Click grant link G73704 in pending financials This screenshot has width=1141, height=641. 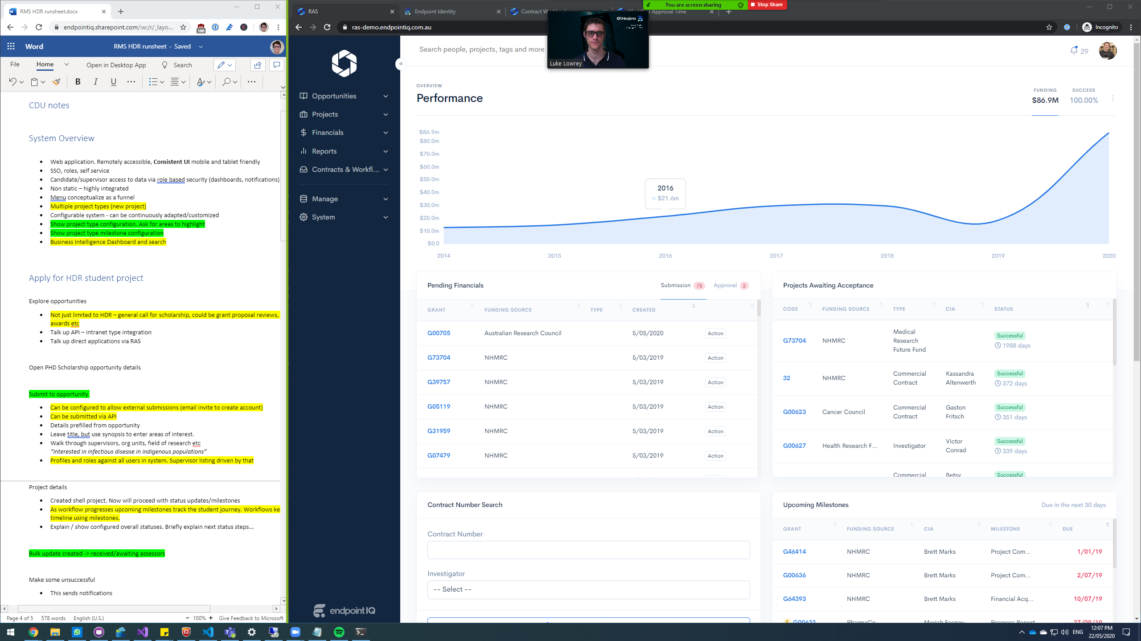[x=439, y=358]
